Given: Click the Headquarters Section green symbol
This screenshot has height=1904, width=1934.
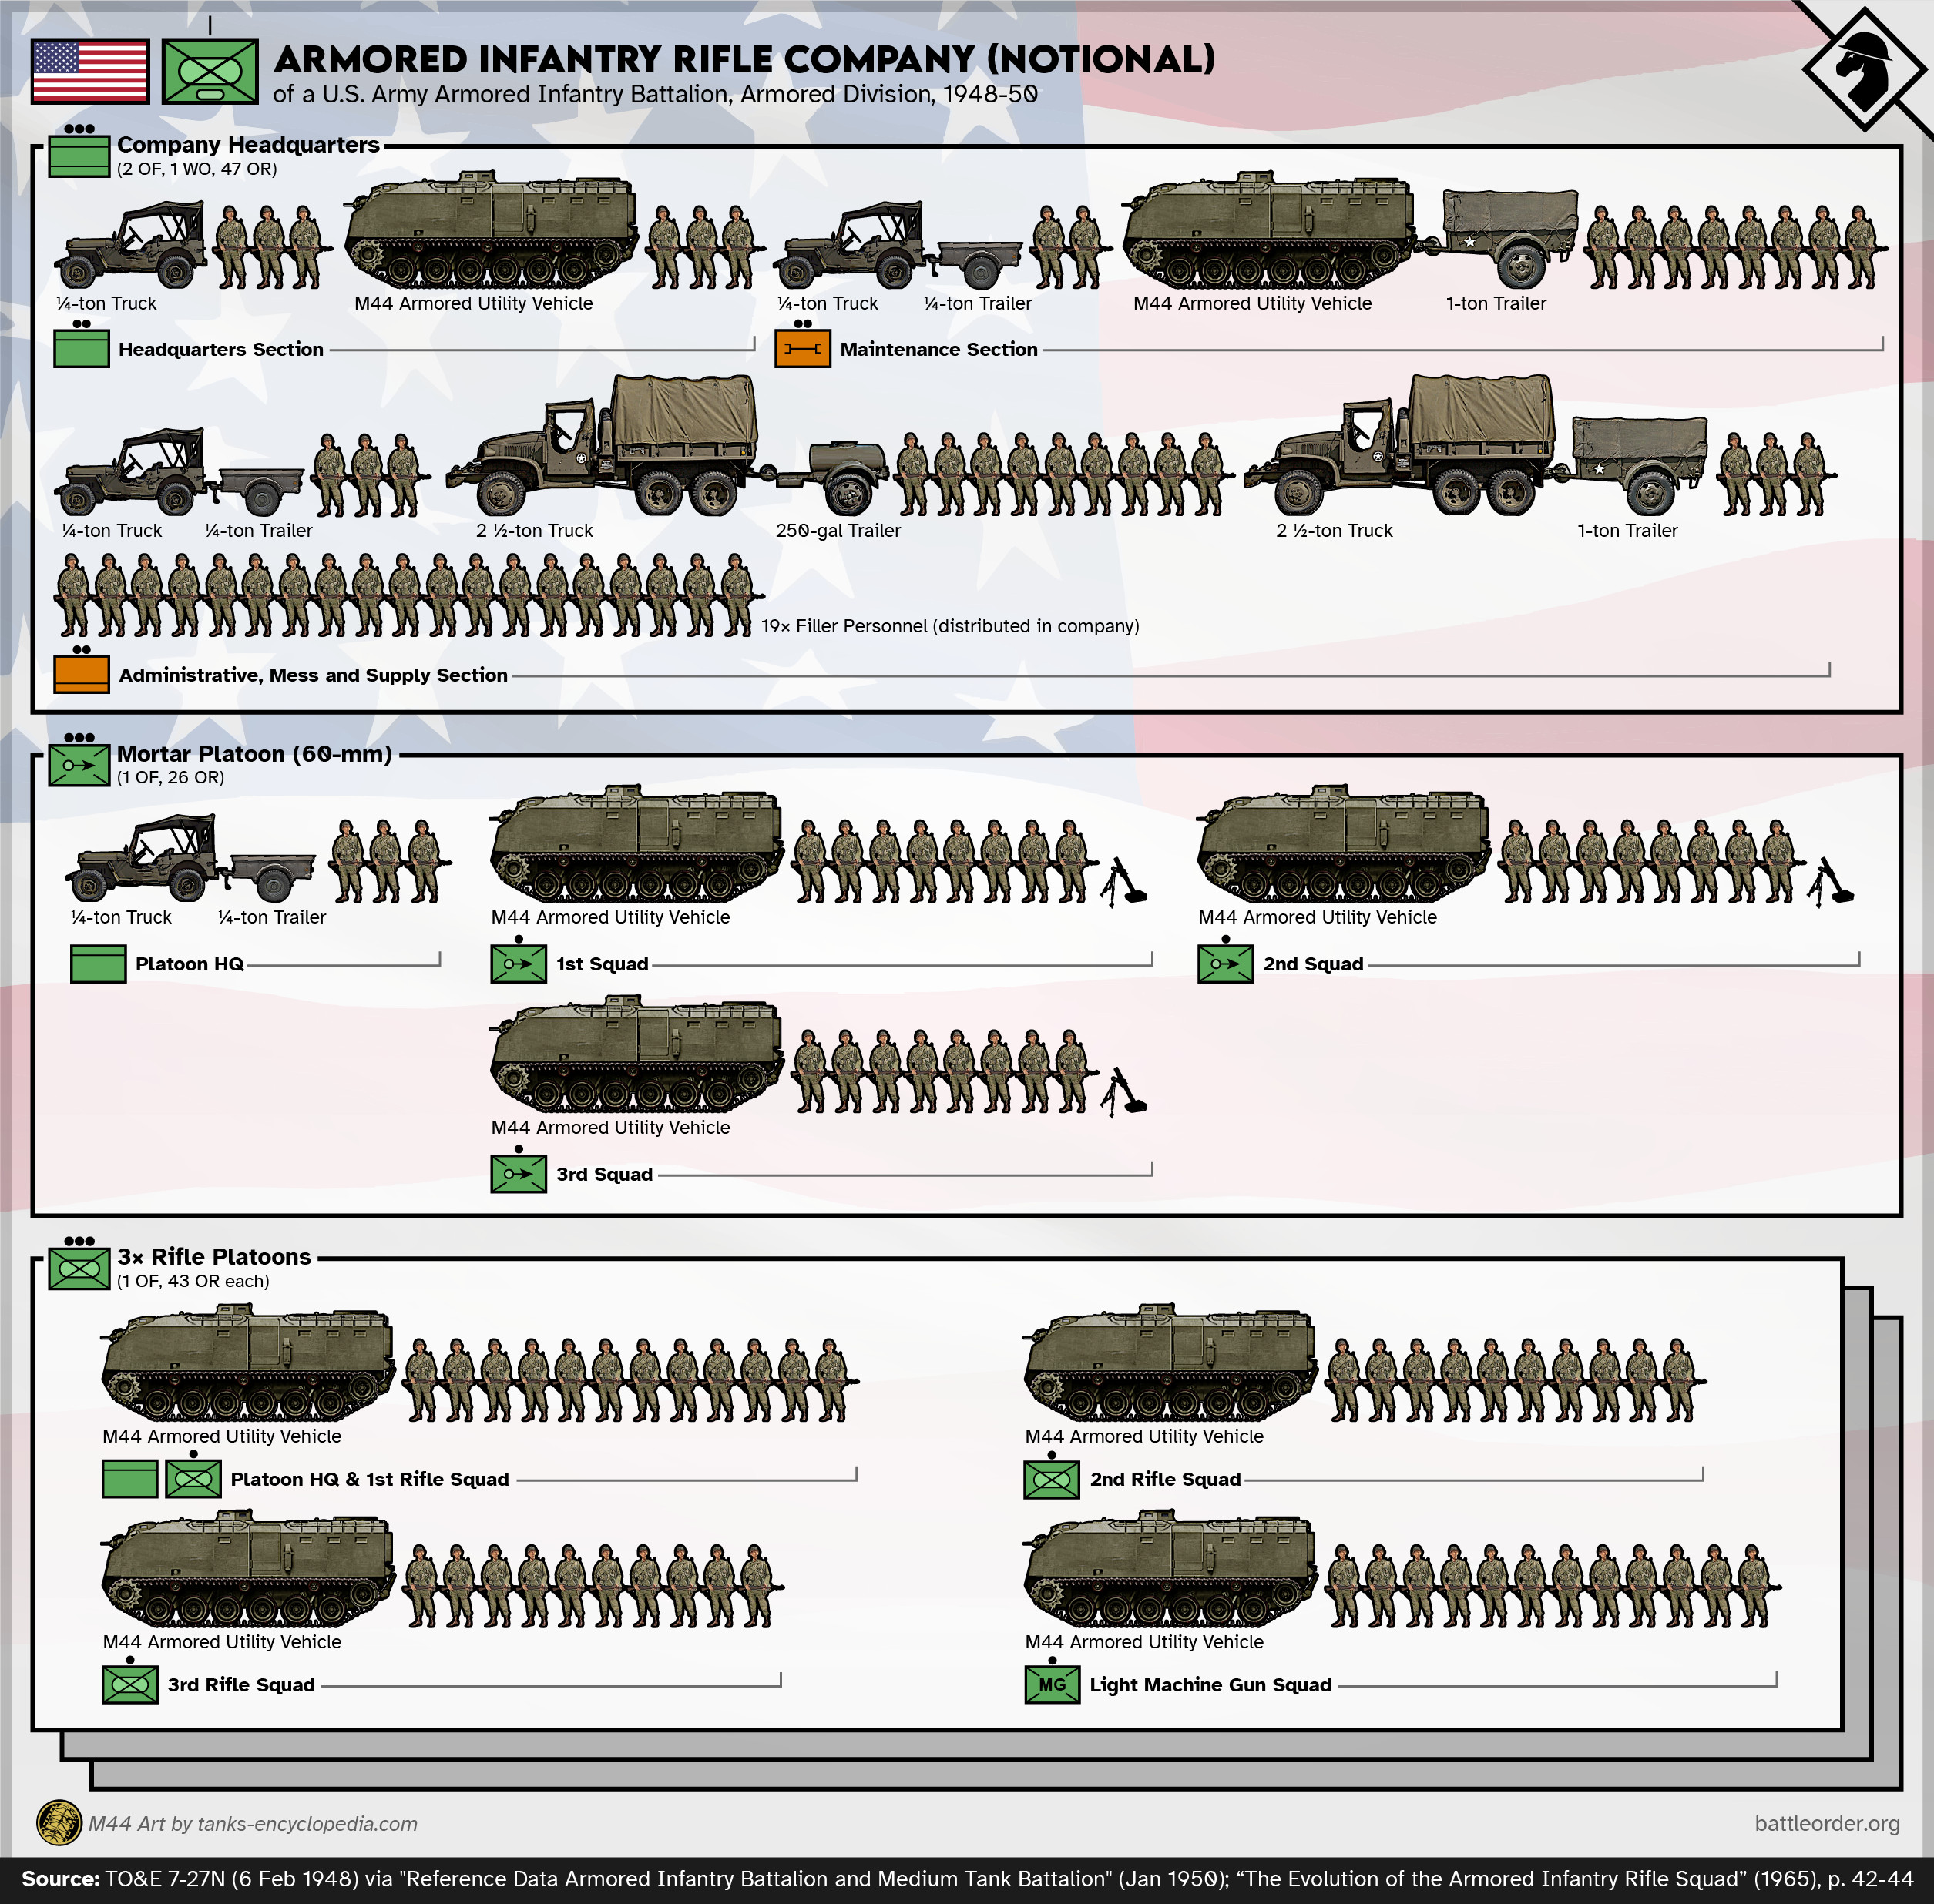Looking at the screenshot, I should [80, 349].
